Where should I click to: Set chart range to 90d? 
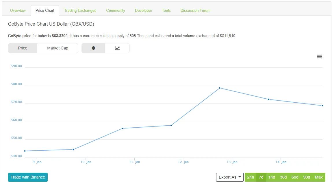pos(307,177)
